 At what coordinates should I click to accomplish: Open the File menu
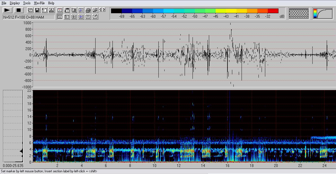coord(4,3)
